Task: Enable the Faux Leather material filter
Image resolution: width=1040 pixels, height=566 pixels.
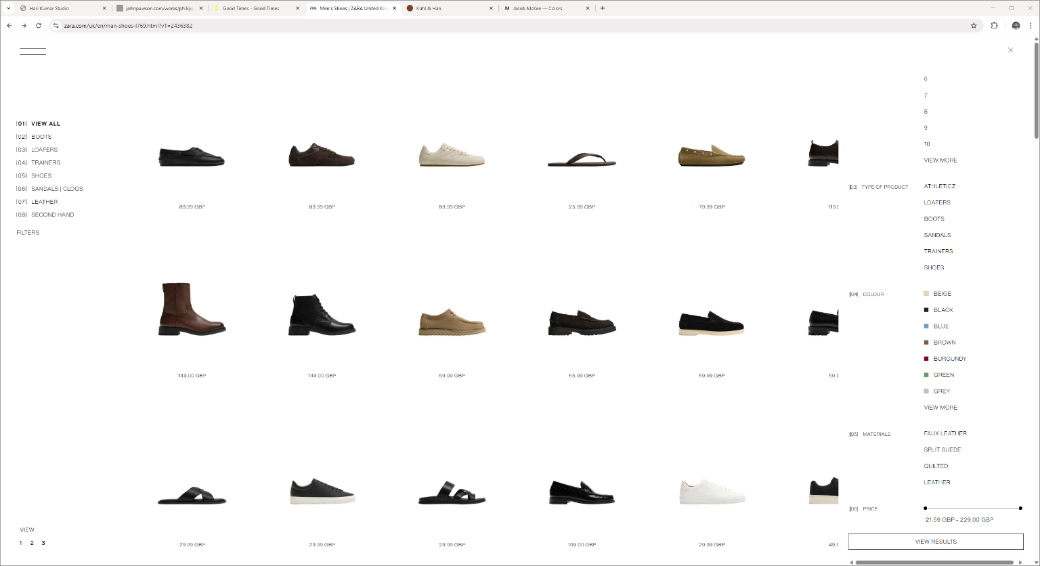Action: click(x=945, y=433)
